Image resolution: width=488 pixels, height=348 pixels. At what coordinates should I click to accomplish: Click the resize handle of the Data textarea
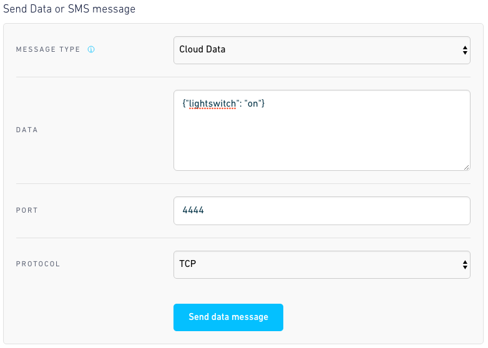tap(466, 167)
